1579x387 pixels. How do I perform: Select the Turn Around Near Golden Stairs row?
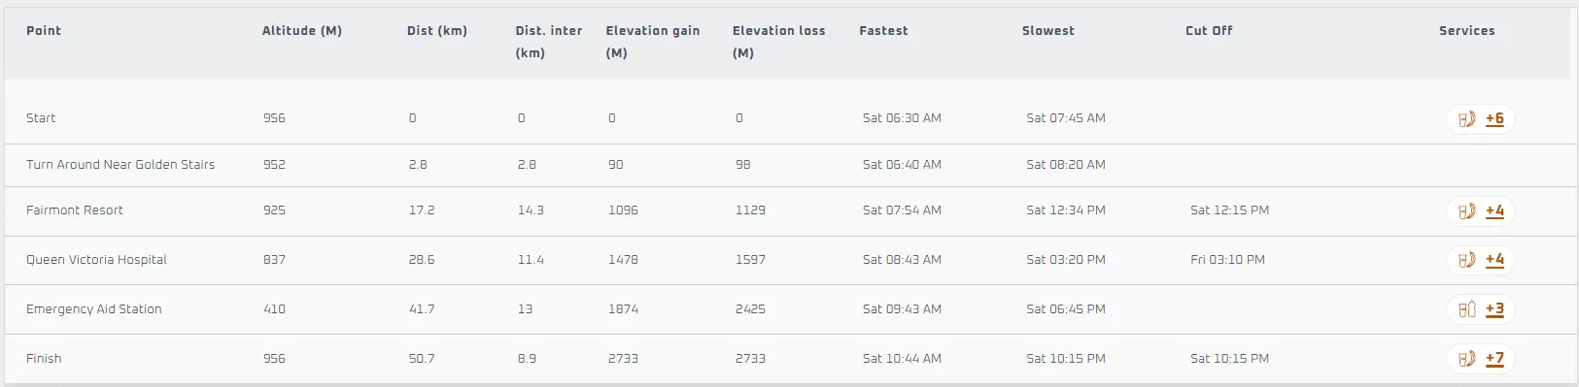pos(789,165)
